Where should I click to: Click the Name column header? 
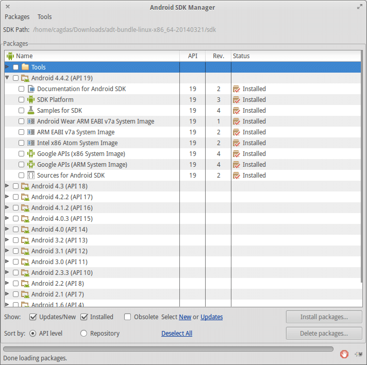(92, 56)
